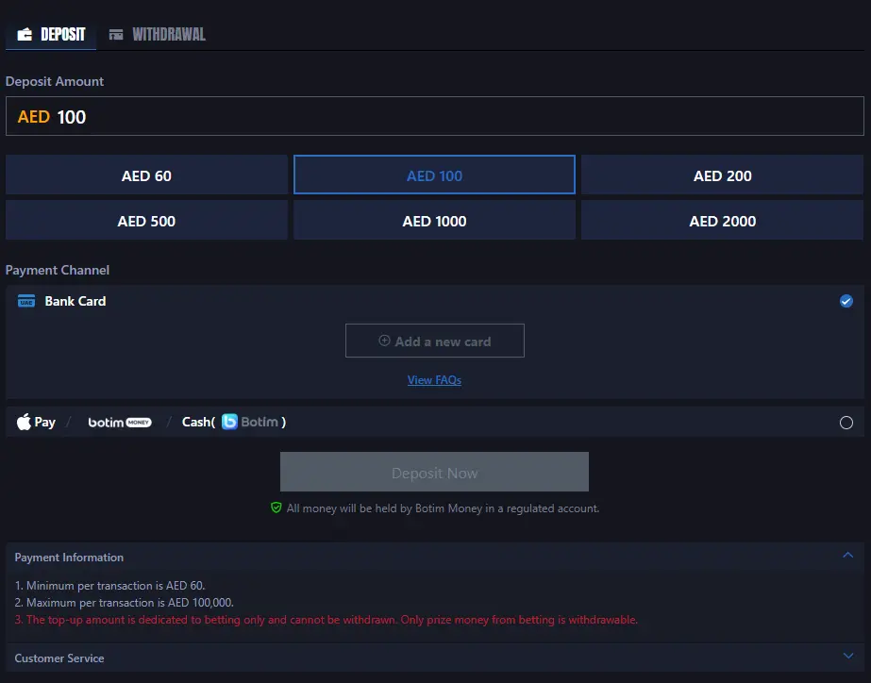Click the Withdrawal card icon
871x683 pixels.
coord(116,35)
